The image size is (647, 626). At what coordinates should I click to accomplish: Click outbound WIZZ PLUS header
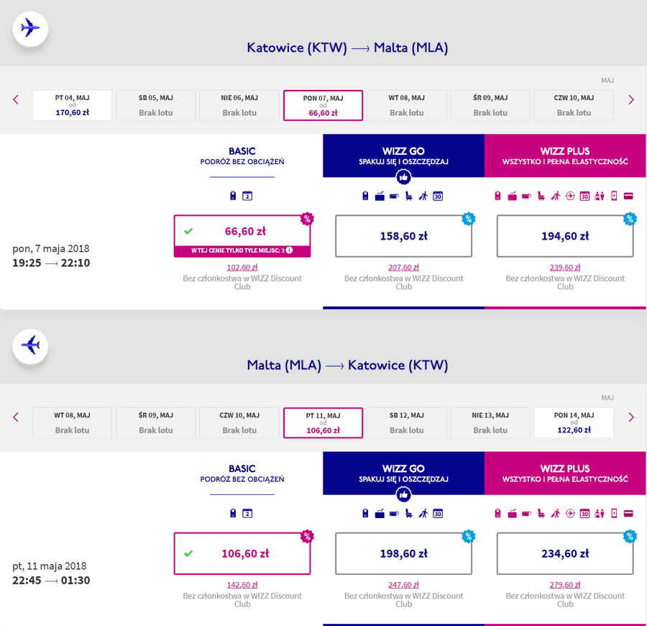click(565, 155)
